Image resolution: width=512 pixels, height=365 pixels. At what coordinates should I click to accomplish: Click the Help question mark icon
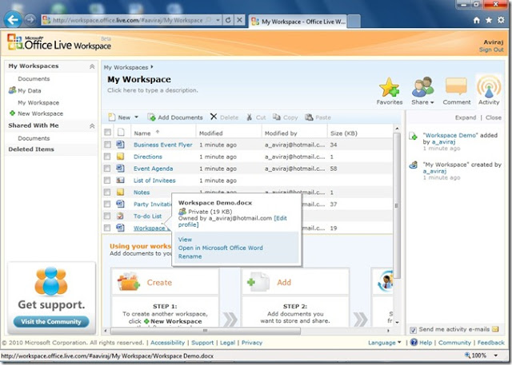click(414, 343)
